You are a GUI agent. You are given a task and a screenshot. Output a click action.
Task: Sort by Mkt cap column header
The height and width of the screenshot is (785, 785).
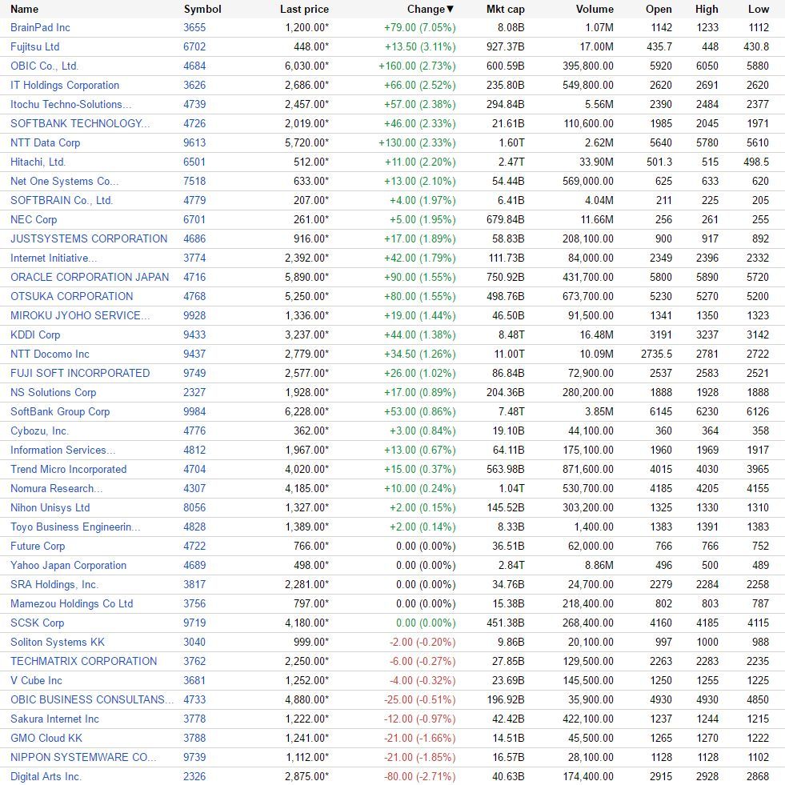[x=505, y=9]
